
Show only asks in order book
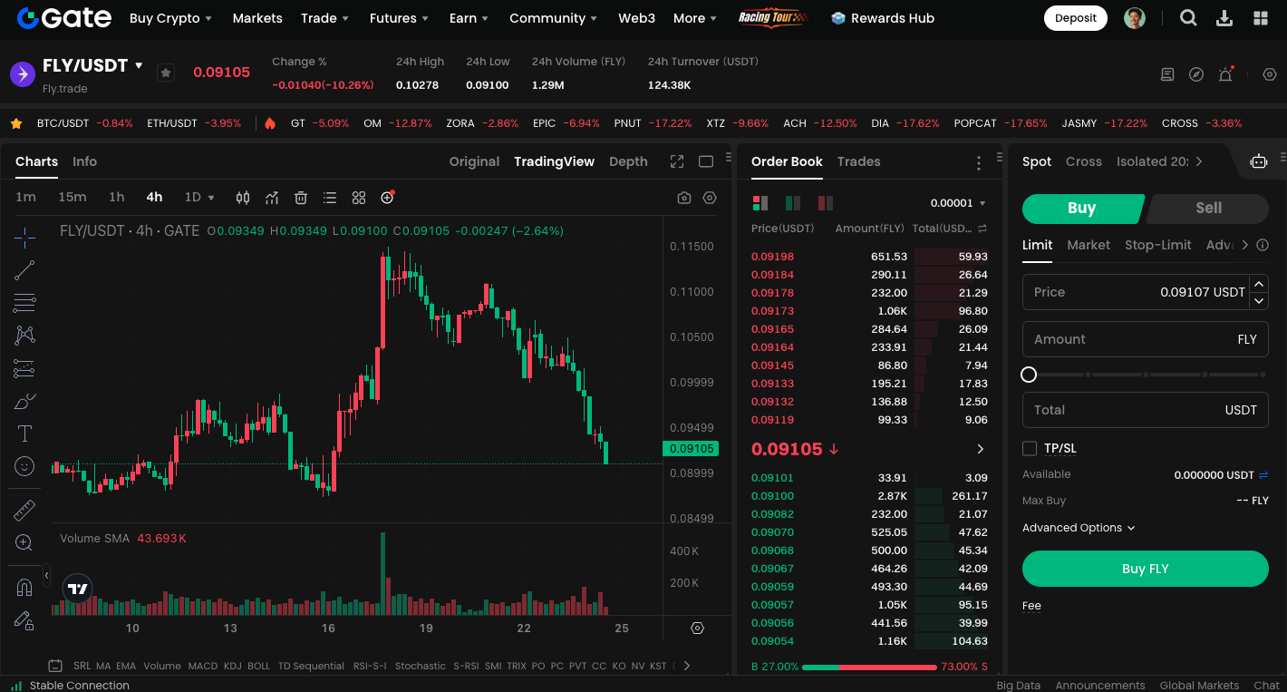coord(825,203)
